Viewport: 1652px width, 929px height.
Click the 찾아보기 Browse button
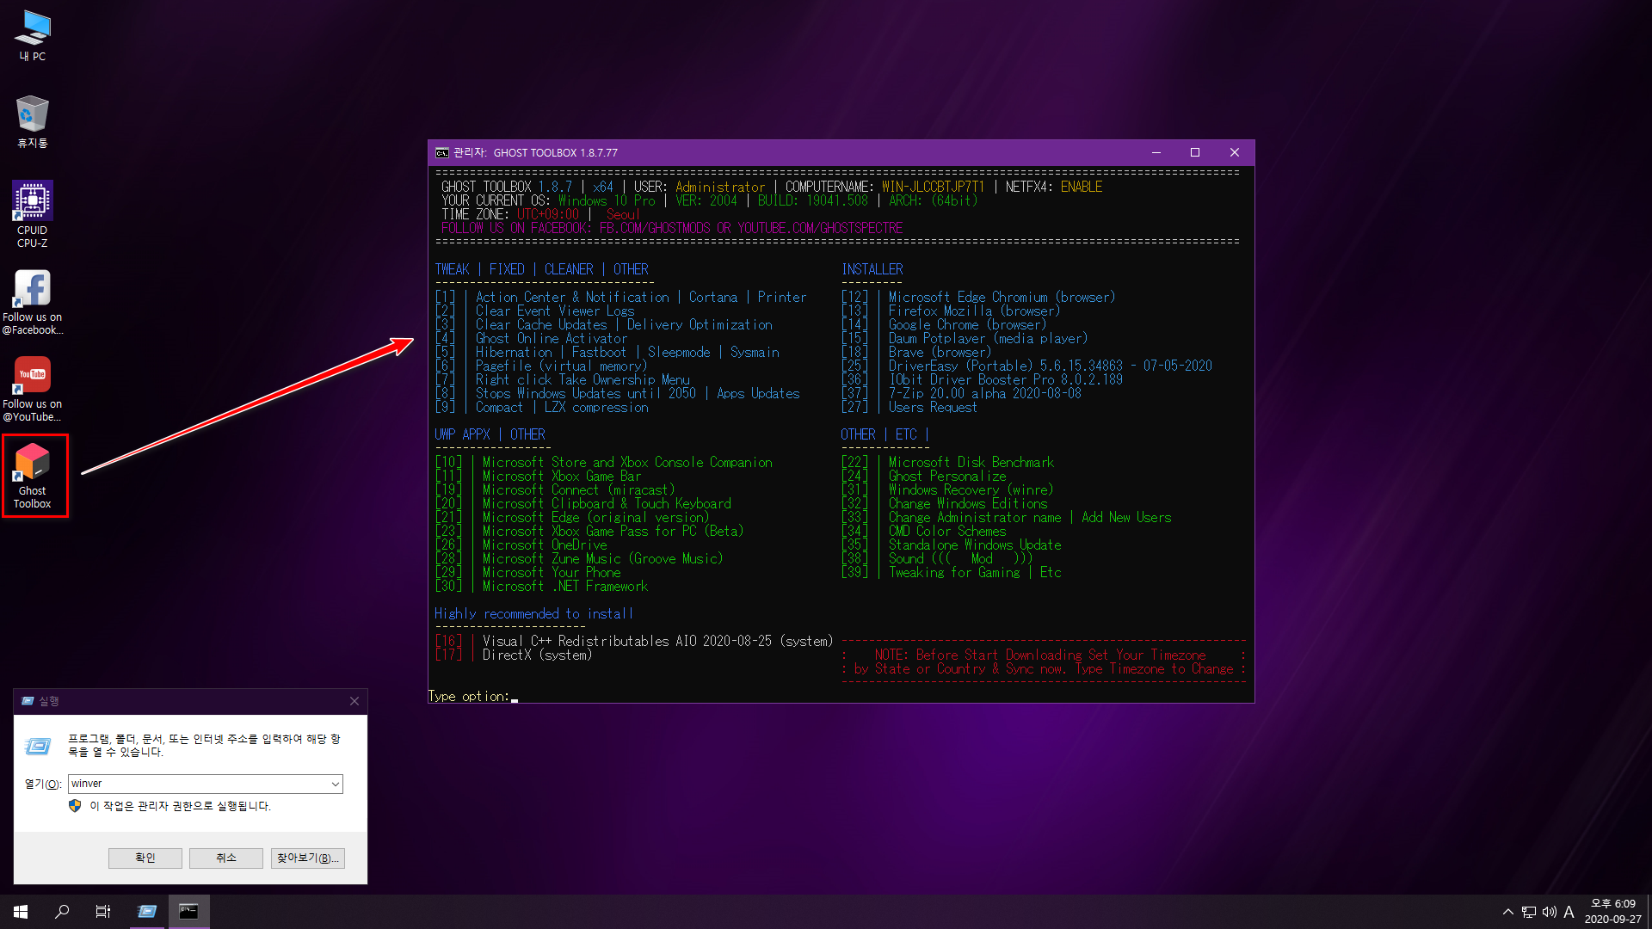pos(307,858)
